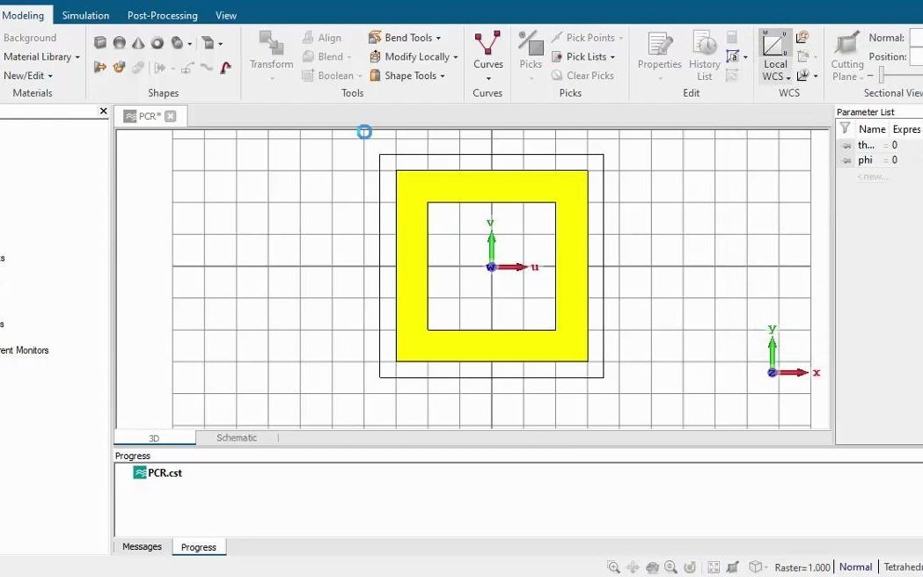Open Bend Tools dropdown
Image resolution: width=923 pixels, height=577 pixels.
coord(405,38)
